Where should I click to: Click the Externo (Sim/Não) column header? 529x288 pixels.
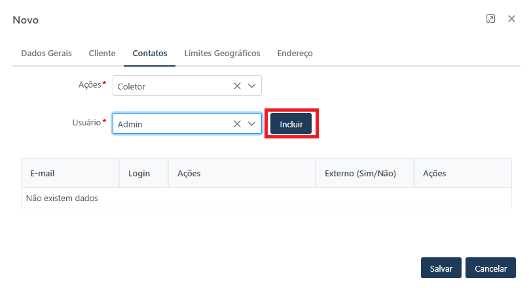360,174
